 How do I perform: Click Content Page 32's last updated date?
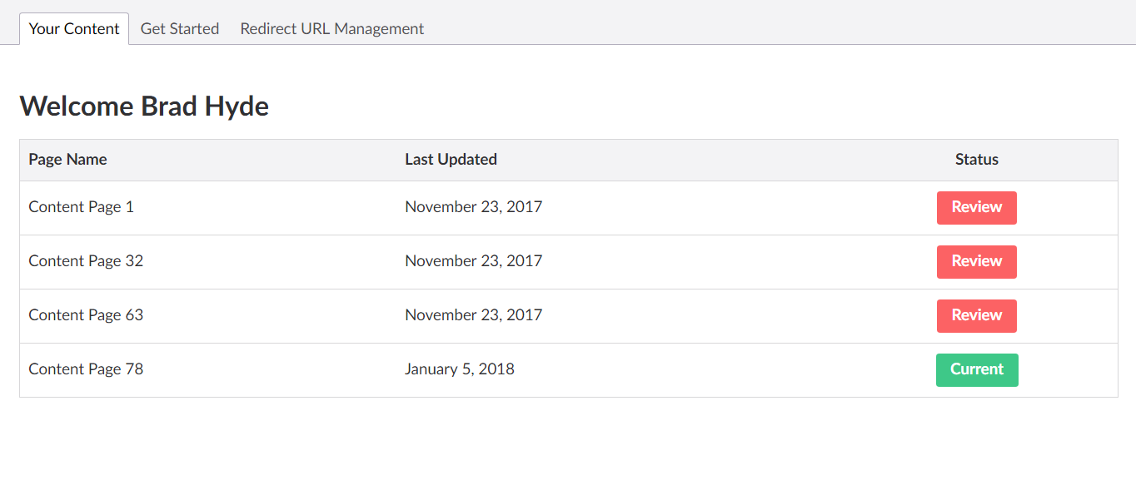[473, 261]
